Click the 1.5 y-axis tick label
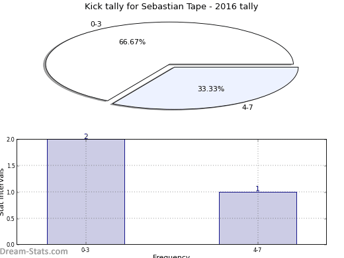 (11, 166)
